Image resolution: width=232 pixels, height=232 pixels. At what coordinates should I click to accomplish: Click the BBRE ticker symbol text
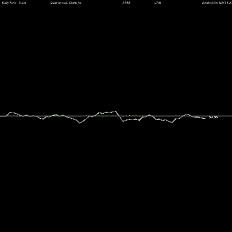point(127,3)
